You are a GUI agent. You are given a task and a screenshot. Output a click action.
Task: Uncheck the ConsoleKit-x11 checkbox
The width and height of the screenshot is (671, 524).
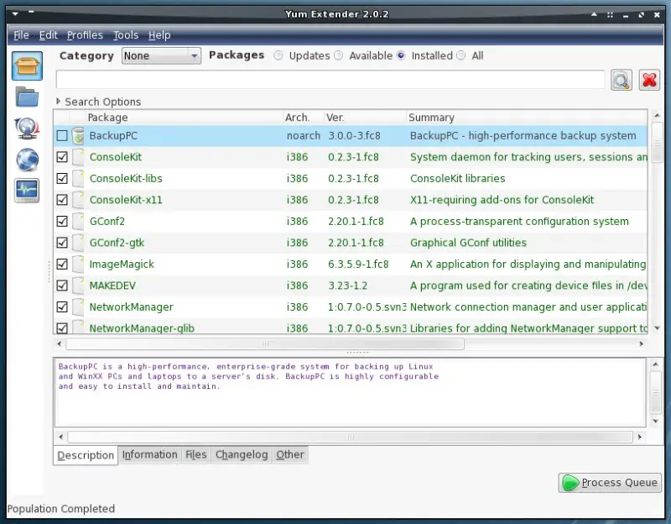coord(62,200)
